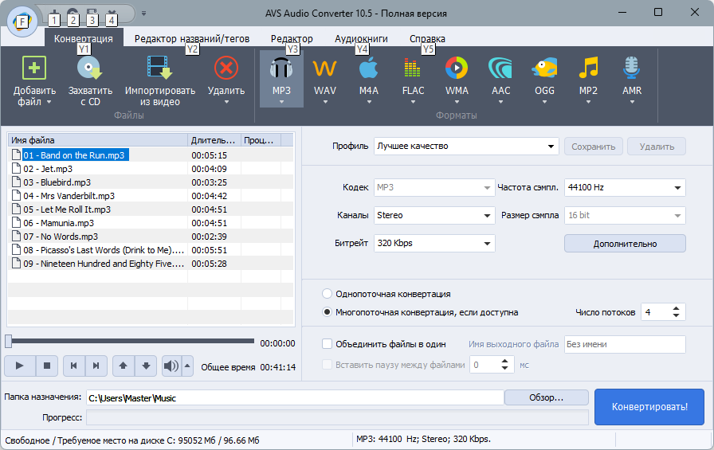Choose the M4A apple format icon

(368, 68)
